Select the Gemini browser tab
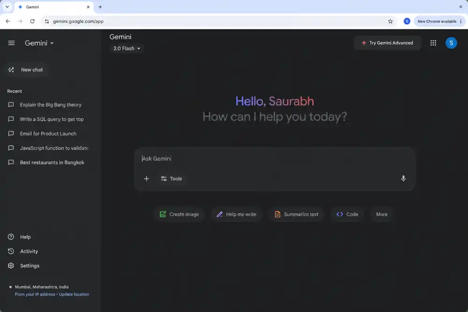 54,7
